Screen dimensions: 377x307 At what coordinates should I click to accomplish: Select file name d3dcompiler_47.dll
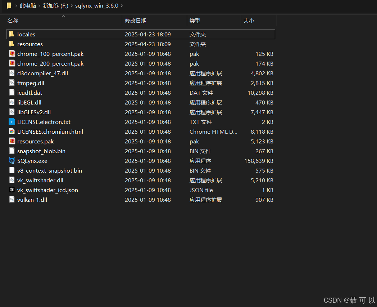[x=42, y=73]
